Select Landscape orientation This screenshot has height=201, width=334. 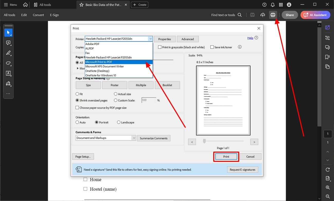(x=119, y=122)
